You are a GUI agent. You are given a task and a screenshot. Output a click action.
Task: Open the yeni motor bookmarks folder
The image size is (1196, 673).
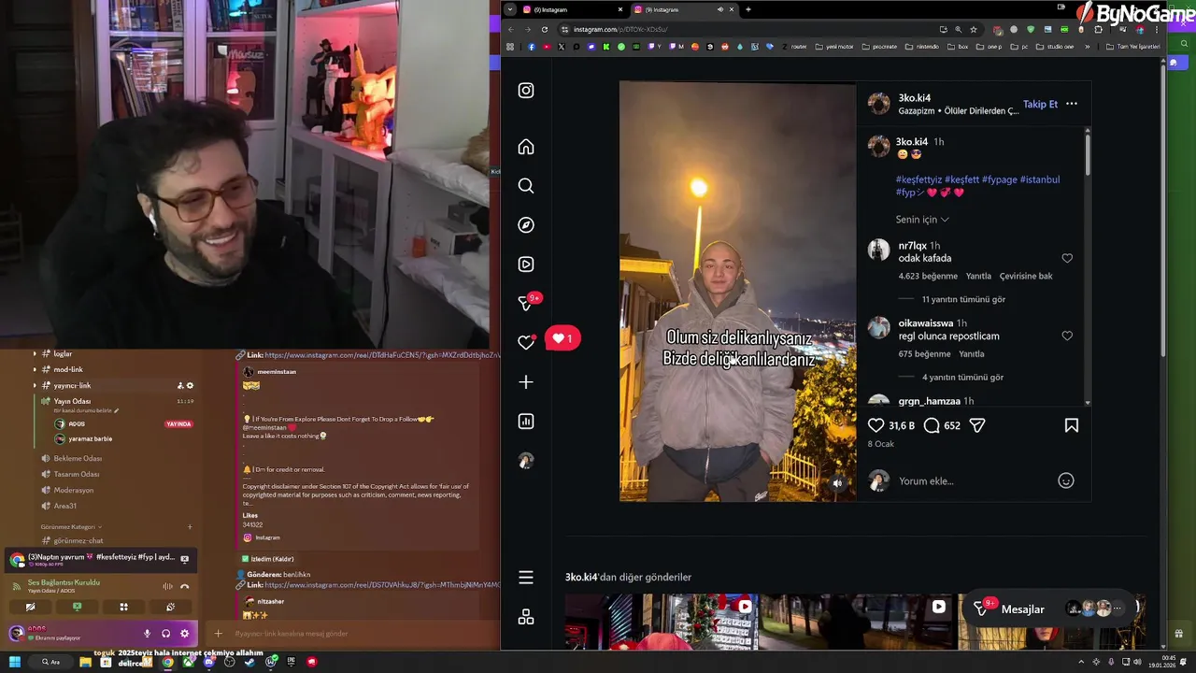click(835, 46)
